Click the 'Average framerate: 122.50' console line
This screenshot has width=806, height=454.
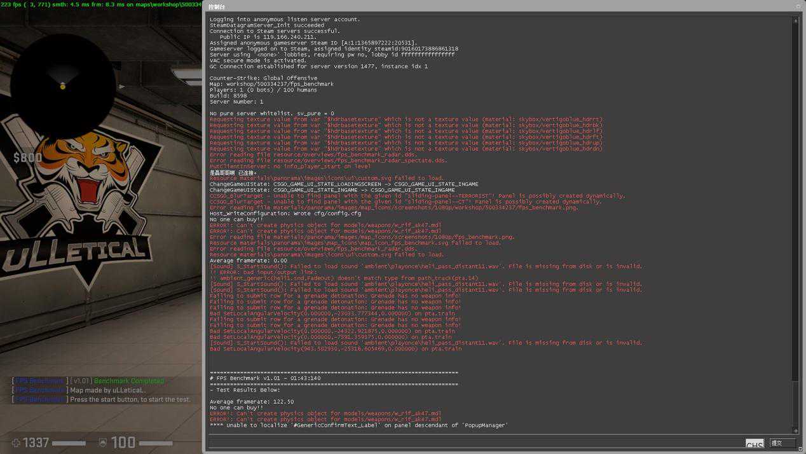coord(252,402)
